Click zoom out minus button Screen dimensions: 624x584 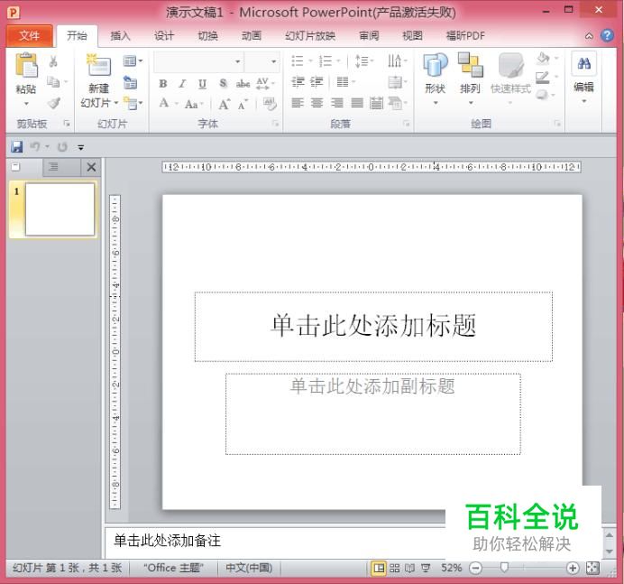click(x=475, y=568)
